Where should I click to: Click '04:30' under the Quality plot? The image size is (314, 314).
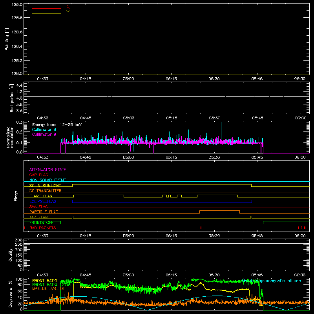coord(43,275)
